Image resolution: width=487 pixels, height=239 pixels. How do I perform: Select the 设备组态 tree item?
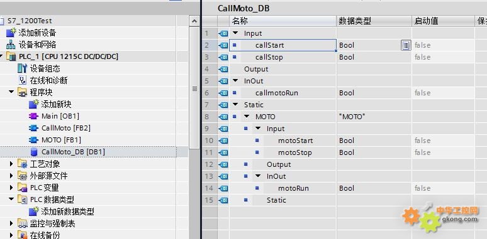[45, 68]
